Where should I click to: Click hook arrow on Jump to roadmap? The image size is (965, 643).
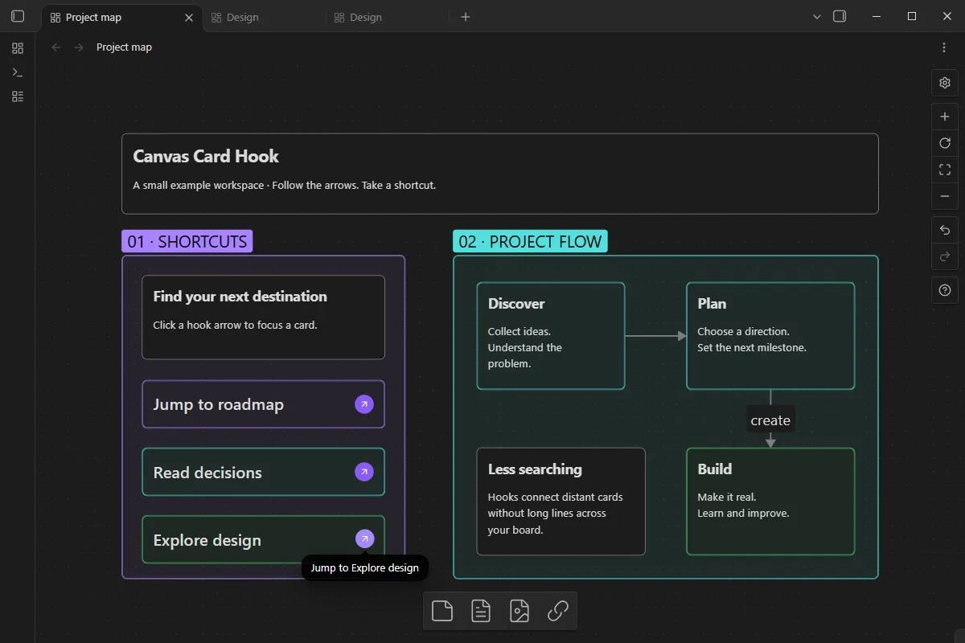364,404
